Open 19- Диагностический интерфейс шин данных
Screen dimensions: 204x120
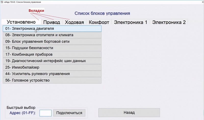point(52,61)
